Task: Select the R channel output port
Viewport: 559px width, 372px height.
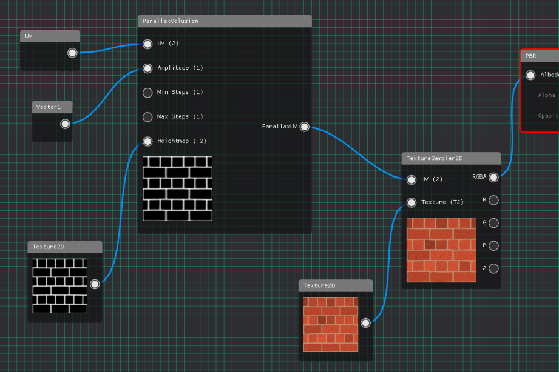Action: point(493,200)
